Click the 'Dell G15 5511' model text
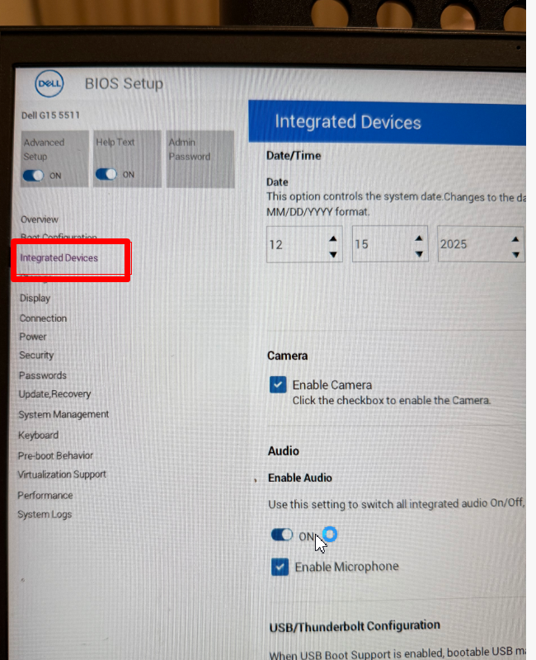536x660 pixels. pos(50,115)
